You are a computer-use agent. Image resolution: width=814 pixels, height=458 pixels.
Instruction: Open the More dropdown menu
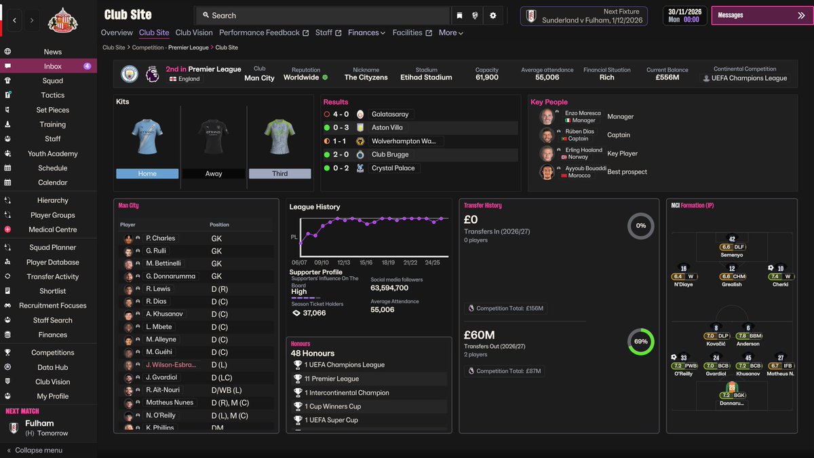(x=451, y=33)
